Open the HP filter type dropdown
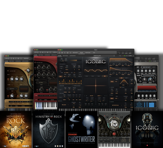This screenshot has height=148, width=163. tap(92, 96)
